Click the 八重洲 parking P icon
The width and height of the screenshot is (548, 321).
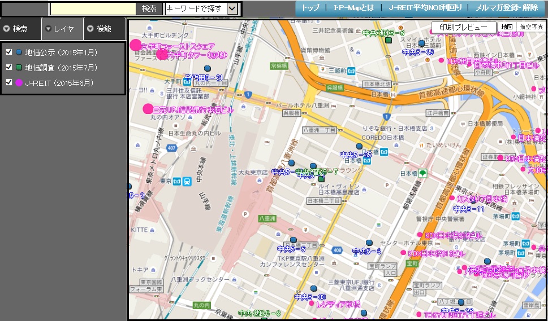[245, 214]
